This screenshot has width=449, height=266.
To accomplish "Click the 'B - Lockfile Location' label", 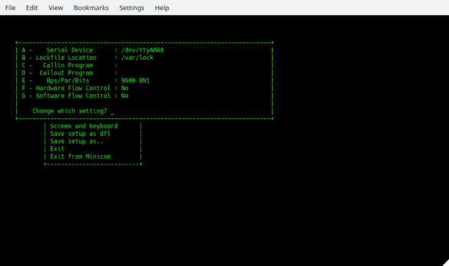I will [59, 58].
